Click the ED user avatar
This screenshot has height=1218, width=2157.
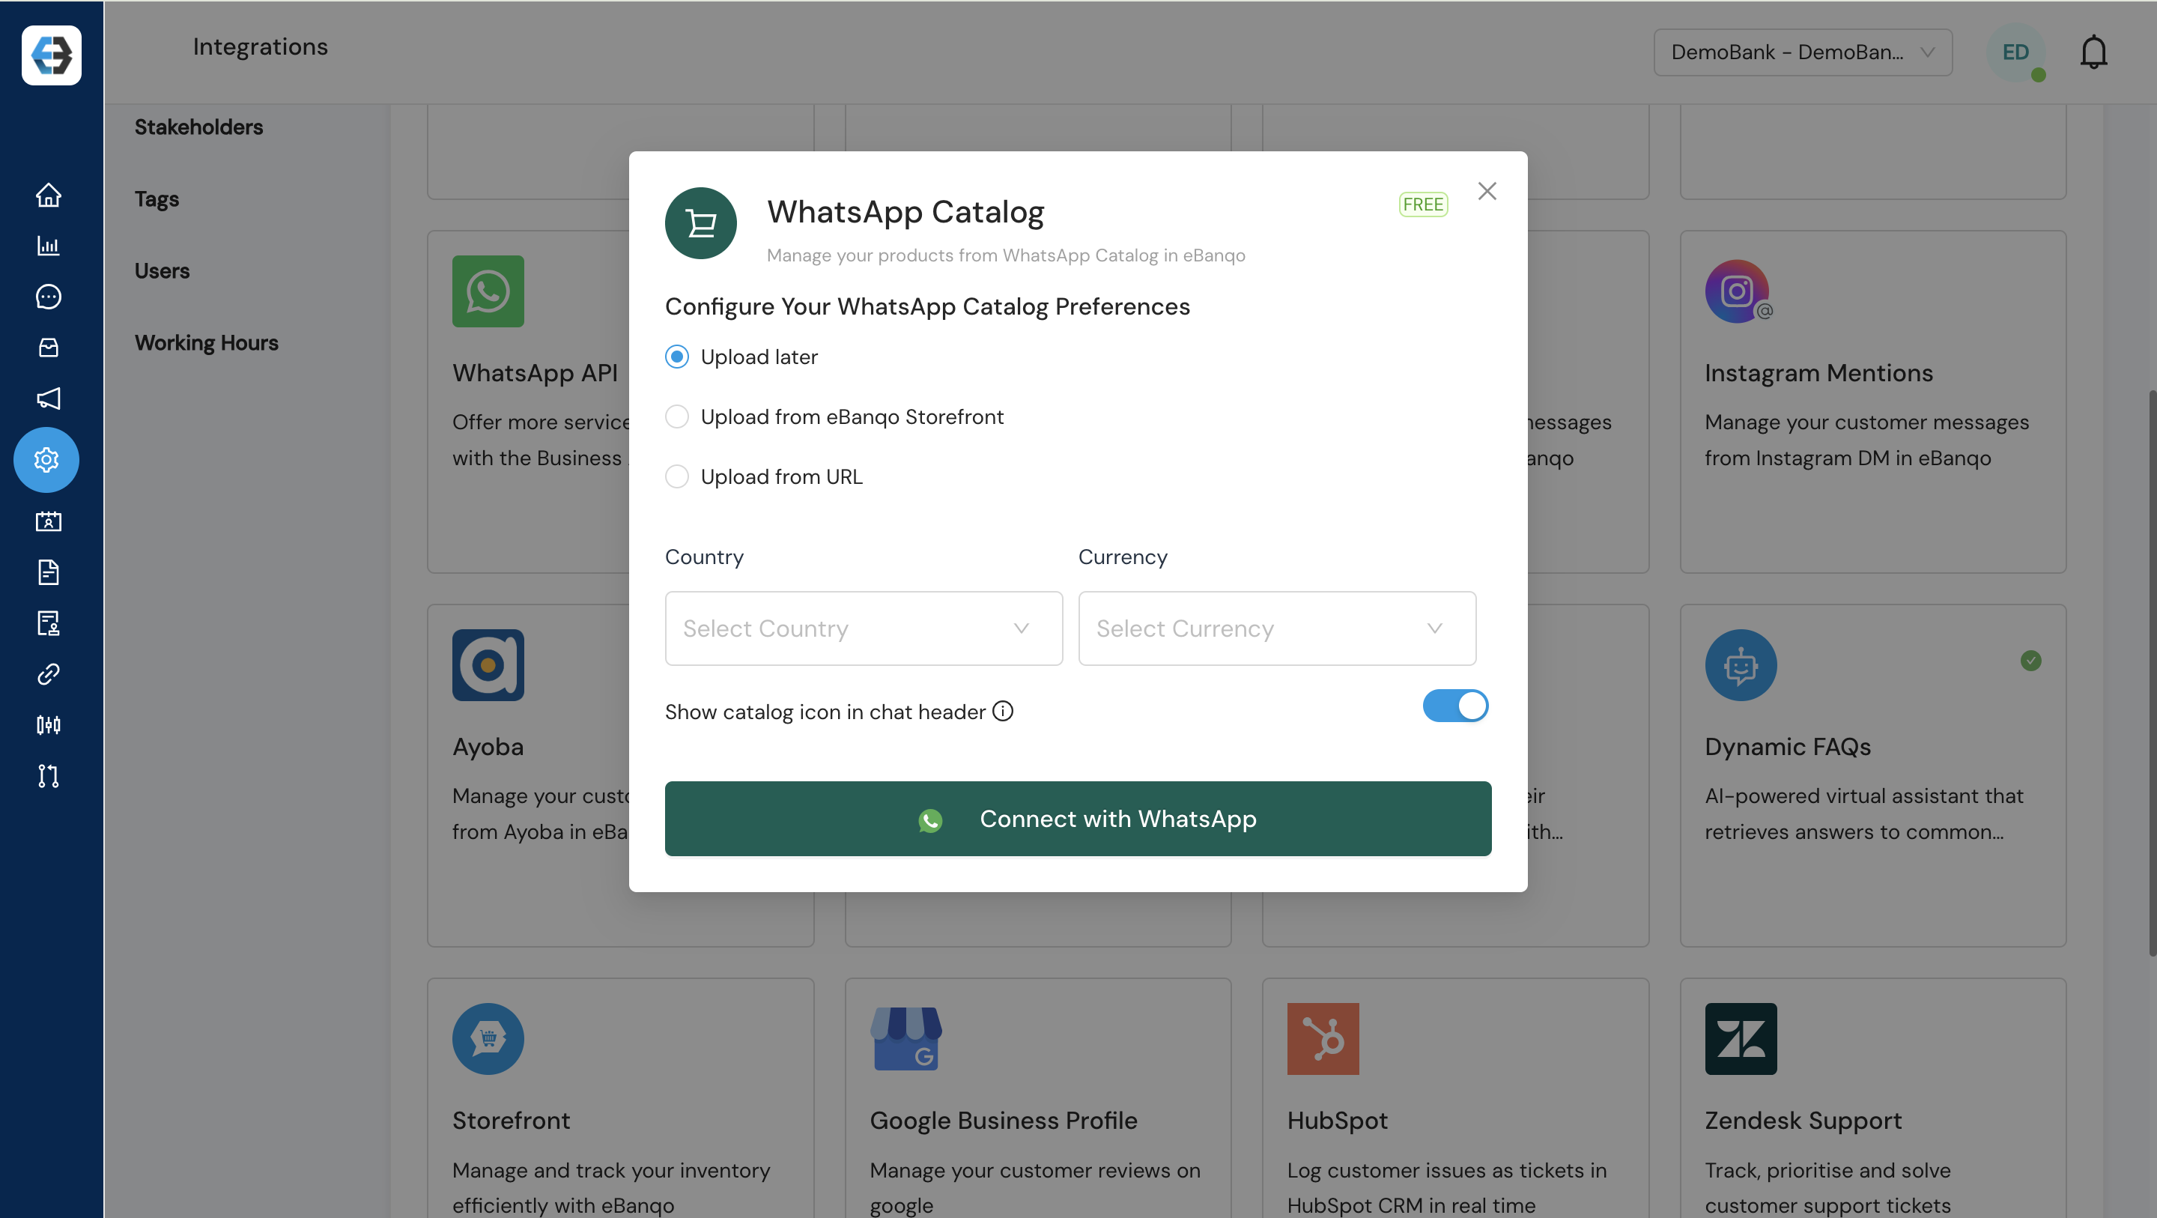coord(2015,52)
